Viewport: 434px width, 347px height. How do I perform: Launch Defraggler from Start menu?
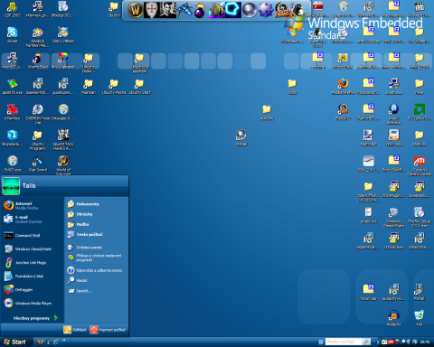(33, 290)
